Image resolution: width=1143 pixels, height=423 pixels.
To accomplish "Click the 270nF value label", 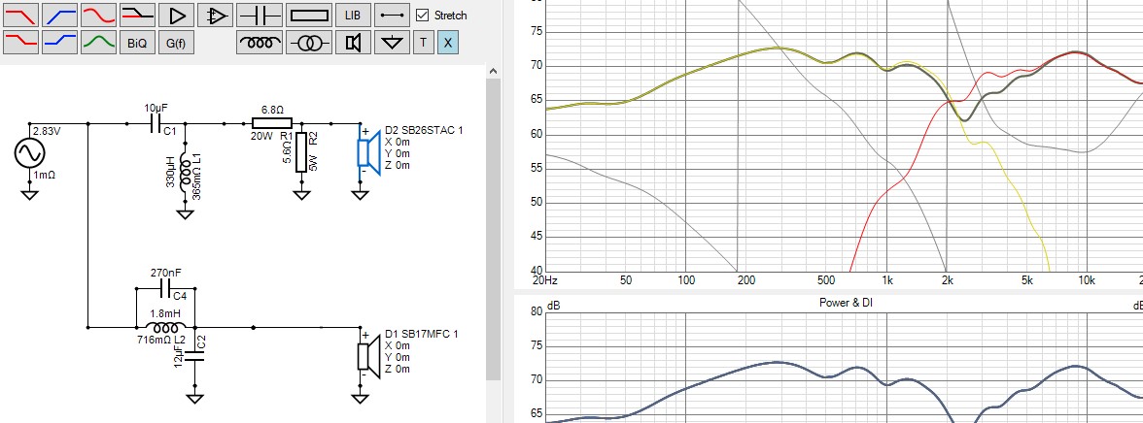I will click(x=165, y=273).
